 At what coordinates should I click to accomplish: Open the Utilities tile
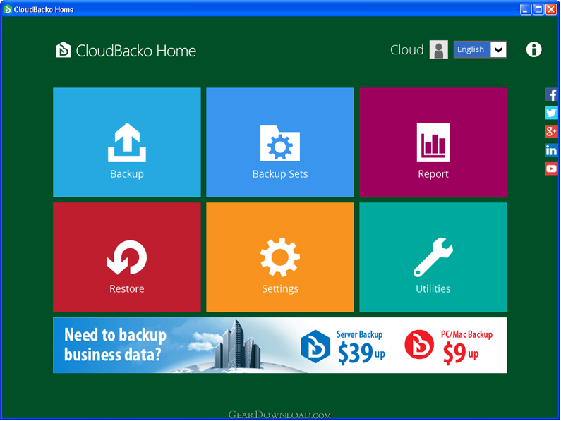pos(433,257)
